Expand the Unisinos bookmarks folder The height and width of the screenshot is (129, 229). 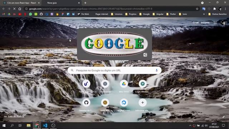117,14
